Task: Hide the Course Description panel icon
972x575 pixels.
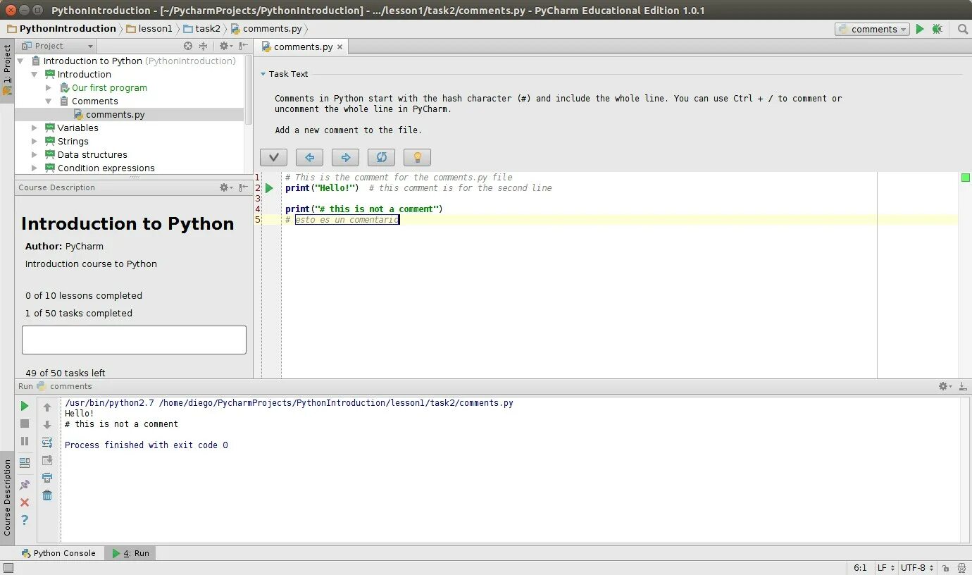Action: [x=244, y=187]
